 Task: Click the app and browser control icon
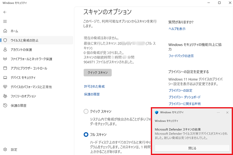coord(5,68)
